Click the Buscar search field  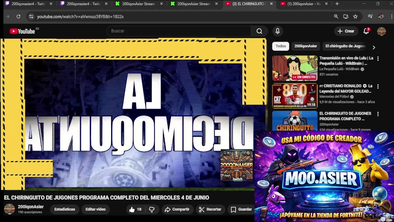(x=179, y=31)
